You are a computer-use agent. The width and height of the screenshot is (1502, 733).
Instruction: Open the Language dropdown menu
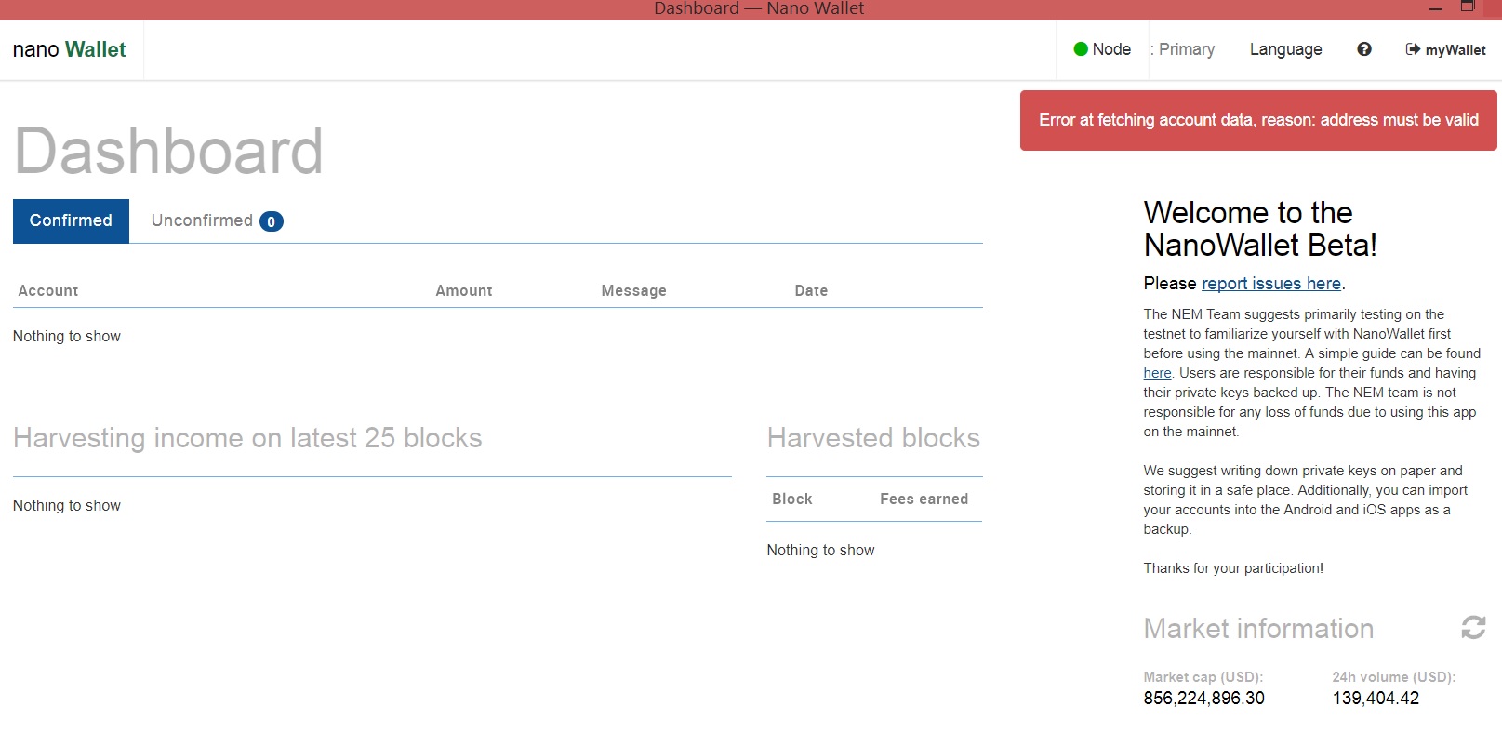click(1285, 49)
